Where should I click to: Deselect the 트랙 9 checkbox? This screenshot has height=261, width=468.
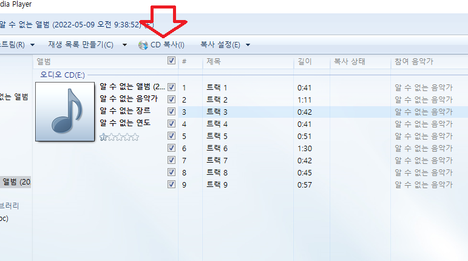pyautogui.click(x=171, y=185)
